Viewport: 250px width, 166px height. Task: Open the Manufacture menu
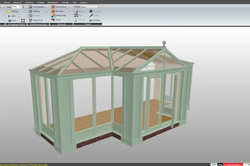click(x=53, y=2)
